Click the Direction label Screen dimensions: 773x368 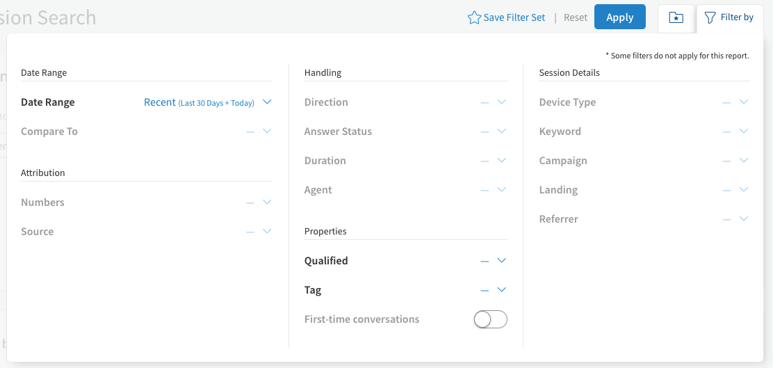coord(326,102)
